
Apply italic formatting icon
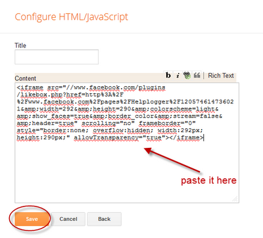tap(178, 76)
